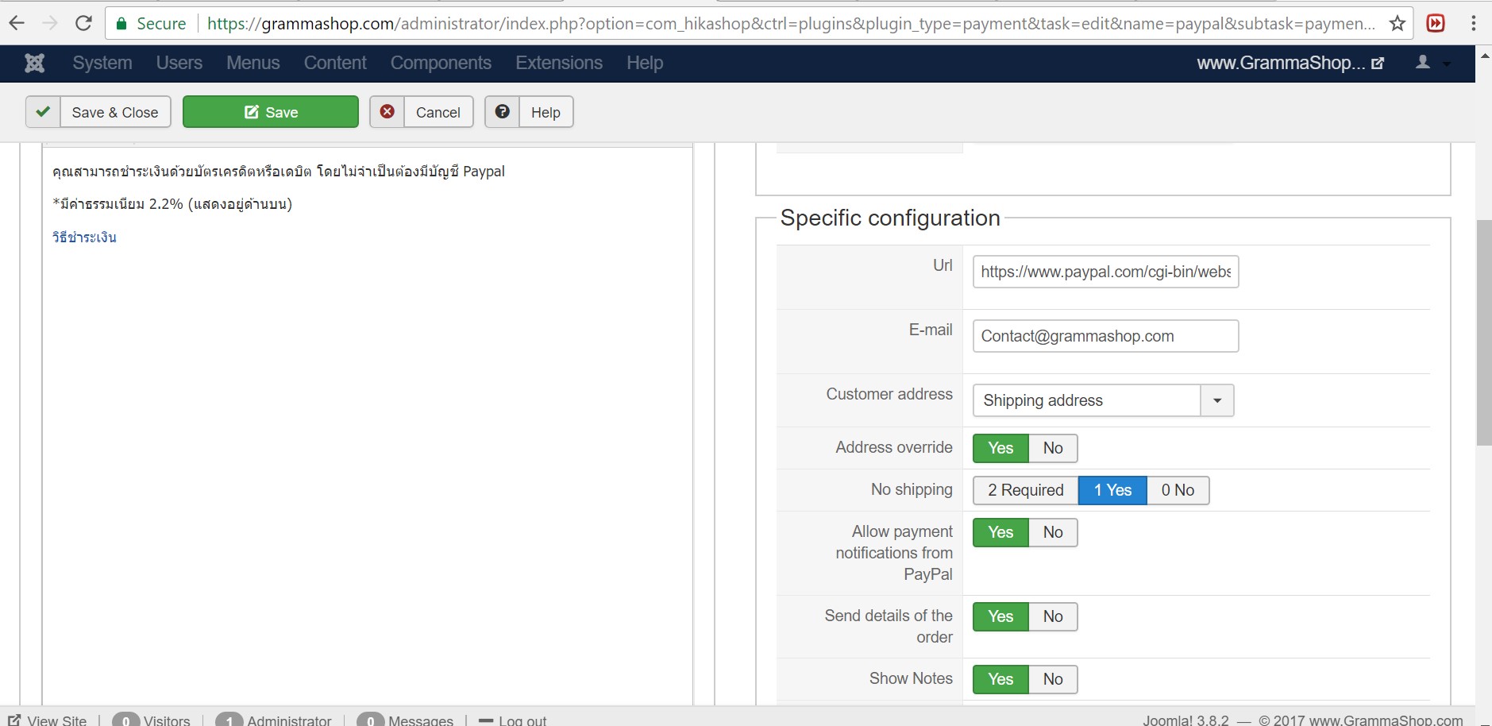The image size is (1492, 726).
Task: Click the E-mail input field
Action: (x=1105, y=336)
